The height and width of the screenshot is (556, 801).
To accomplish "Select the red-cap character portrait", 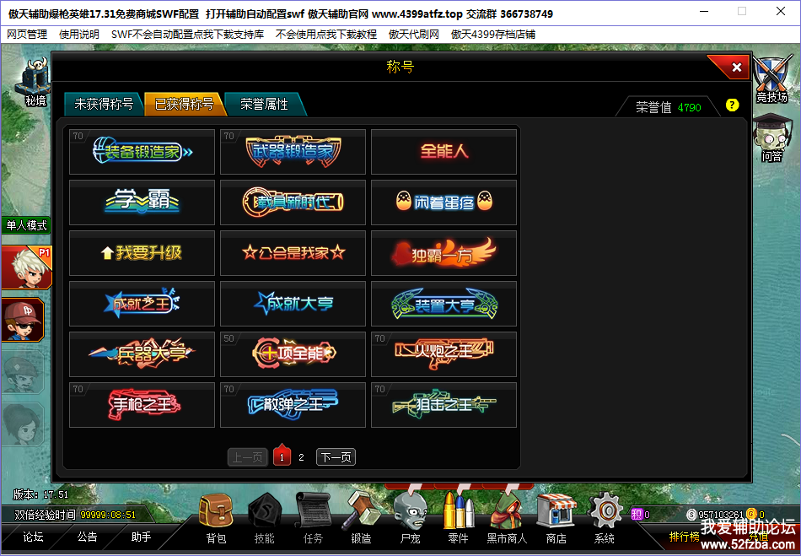I will point(23,321).
